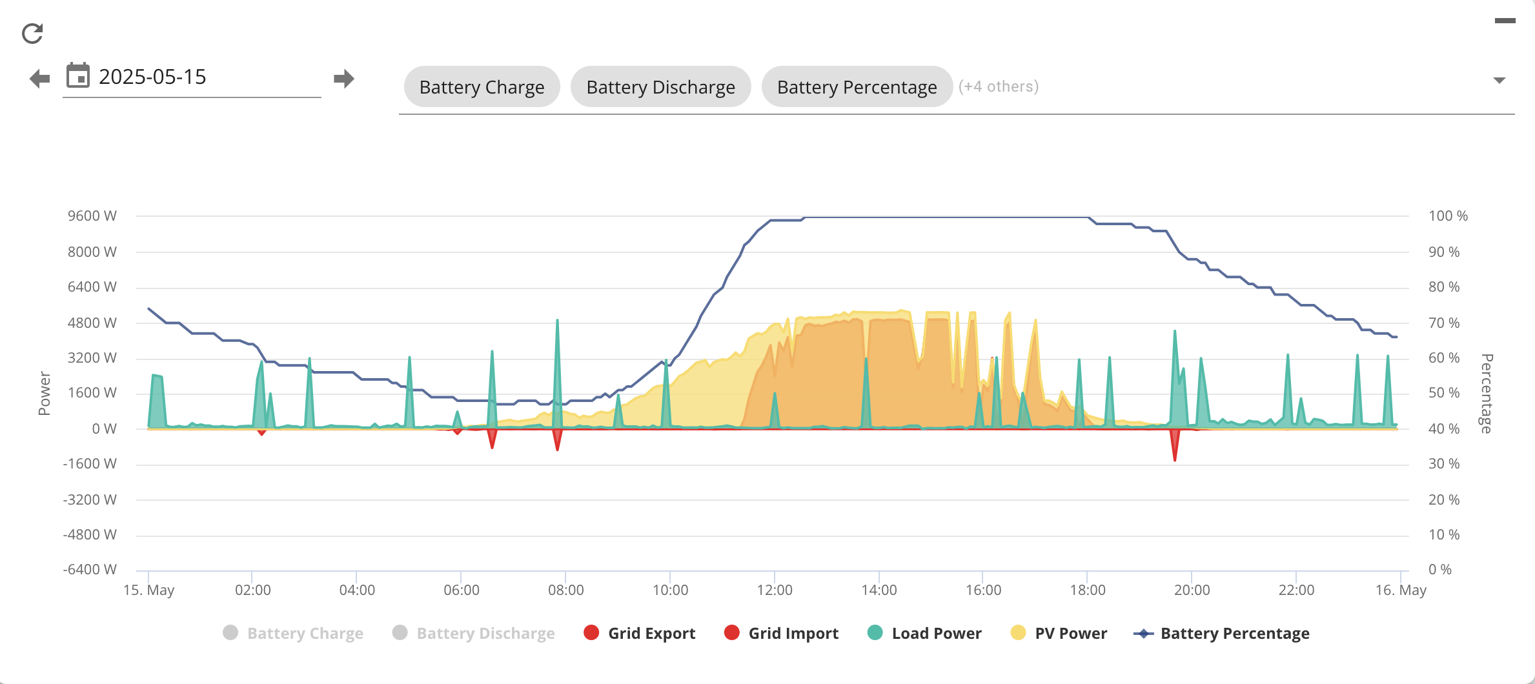The image size is (1535, 684).
Task: Click the 12:00 time axis label
Action: pyautogui.click(x=775, y=590)
